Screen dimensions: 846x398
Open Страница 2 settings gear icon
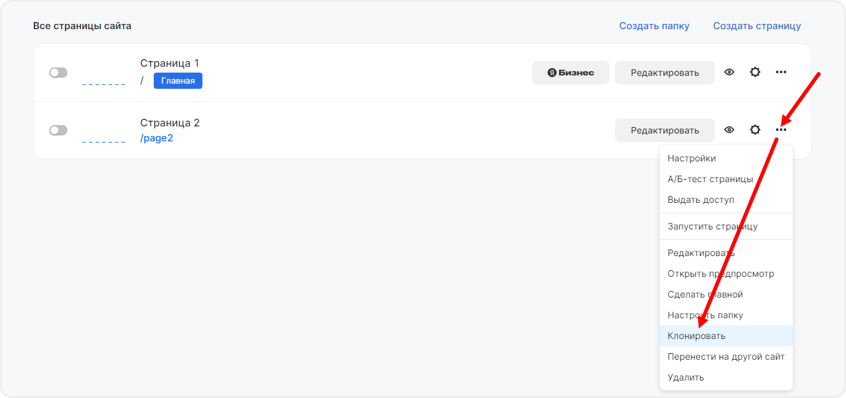coord(755,130)
